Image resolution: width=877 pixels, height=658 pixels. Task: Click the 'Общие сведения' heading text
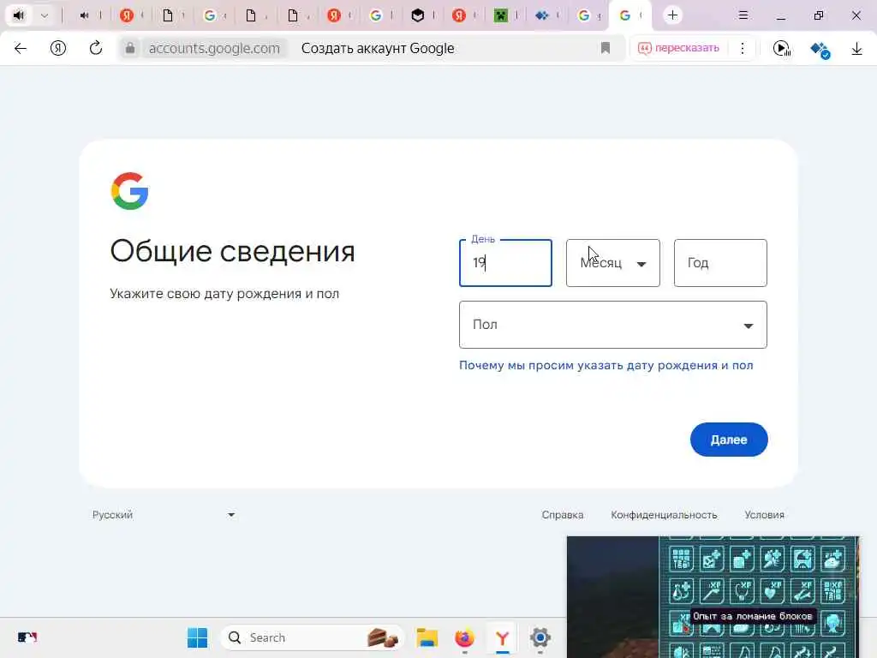(233, 251)
